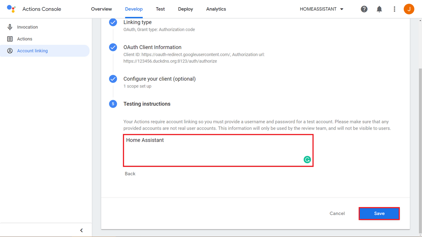
Task: Click the 'Your Actions require account linking' description
Action: click(257, 125)
